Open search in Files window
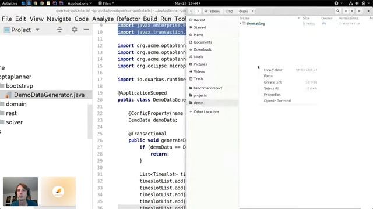Screen dimensions: 373x209 tap(338, 11)
